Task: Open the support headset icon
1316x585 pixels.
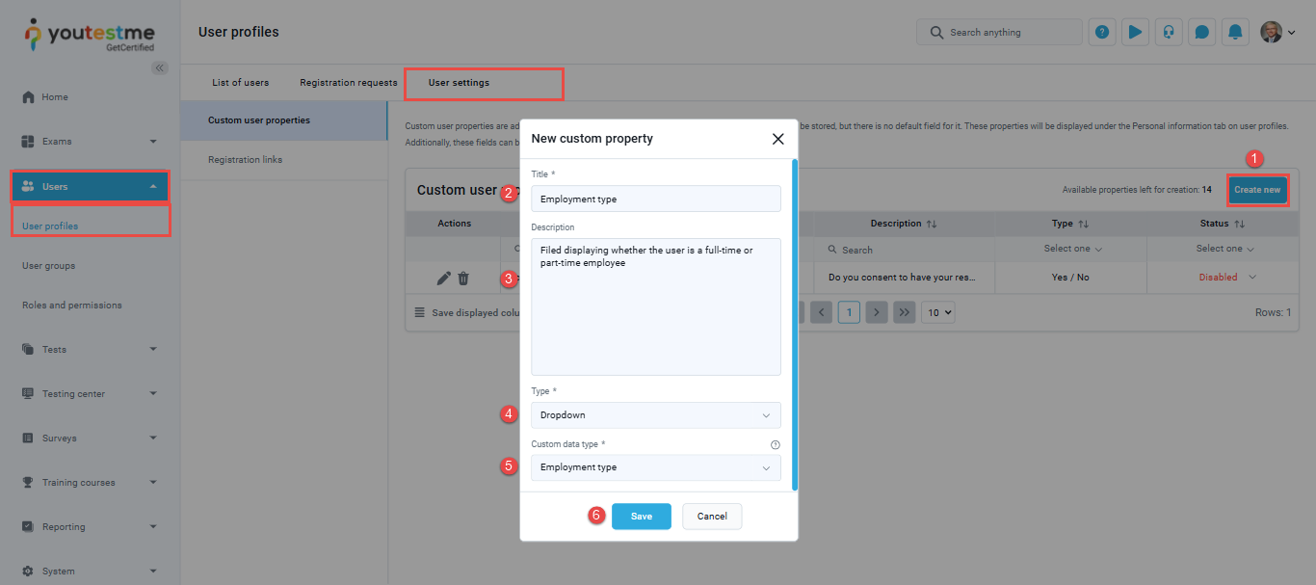Action: click(1169, 32)
